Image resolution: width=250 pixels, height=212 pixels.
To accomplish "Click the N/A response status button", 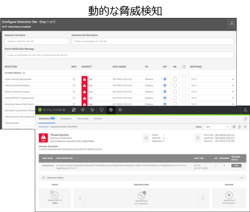I will point(236,166).
